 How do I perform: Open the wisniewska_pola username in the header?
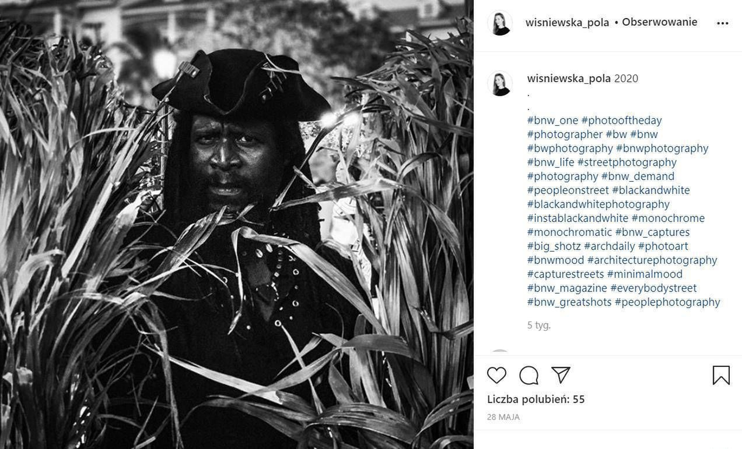[567, 23]
